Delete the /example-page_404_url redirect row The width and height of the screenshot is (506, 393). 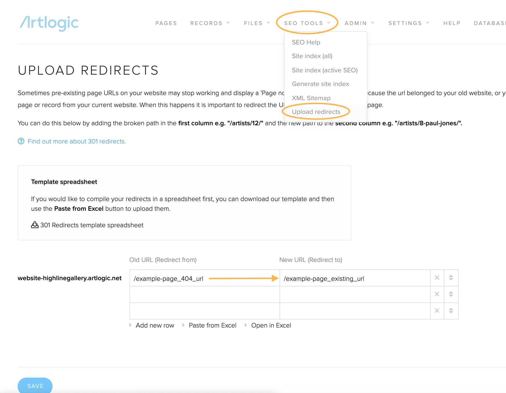437,278
